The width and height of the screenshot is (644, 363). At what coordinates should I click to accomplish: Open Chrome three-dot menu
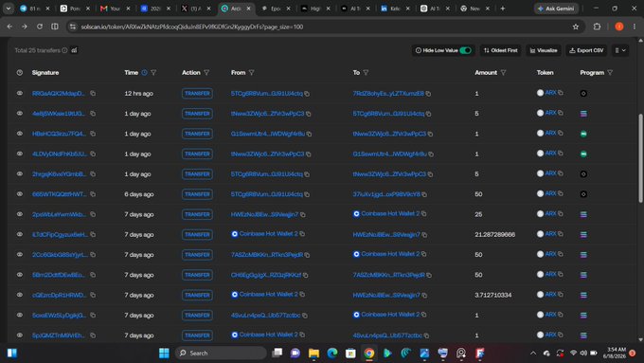635,27
